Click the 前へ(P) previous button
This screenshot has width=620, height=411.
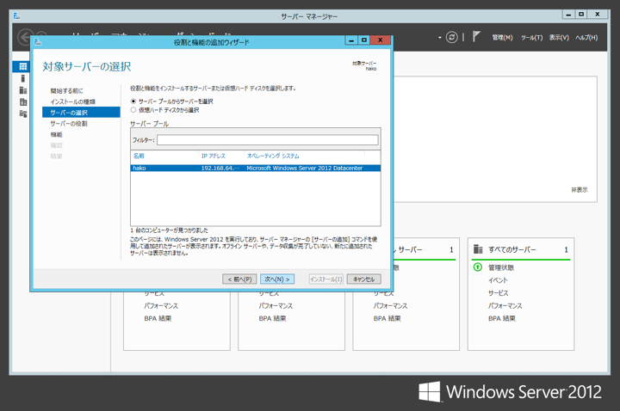pos(239,279)
